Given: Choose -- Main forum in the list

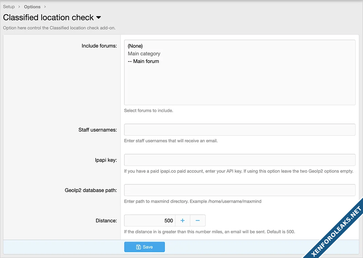Looking at the screenshot, I should click(x=144, y=61).
